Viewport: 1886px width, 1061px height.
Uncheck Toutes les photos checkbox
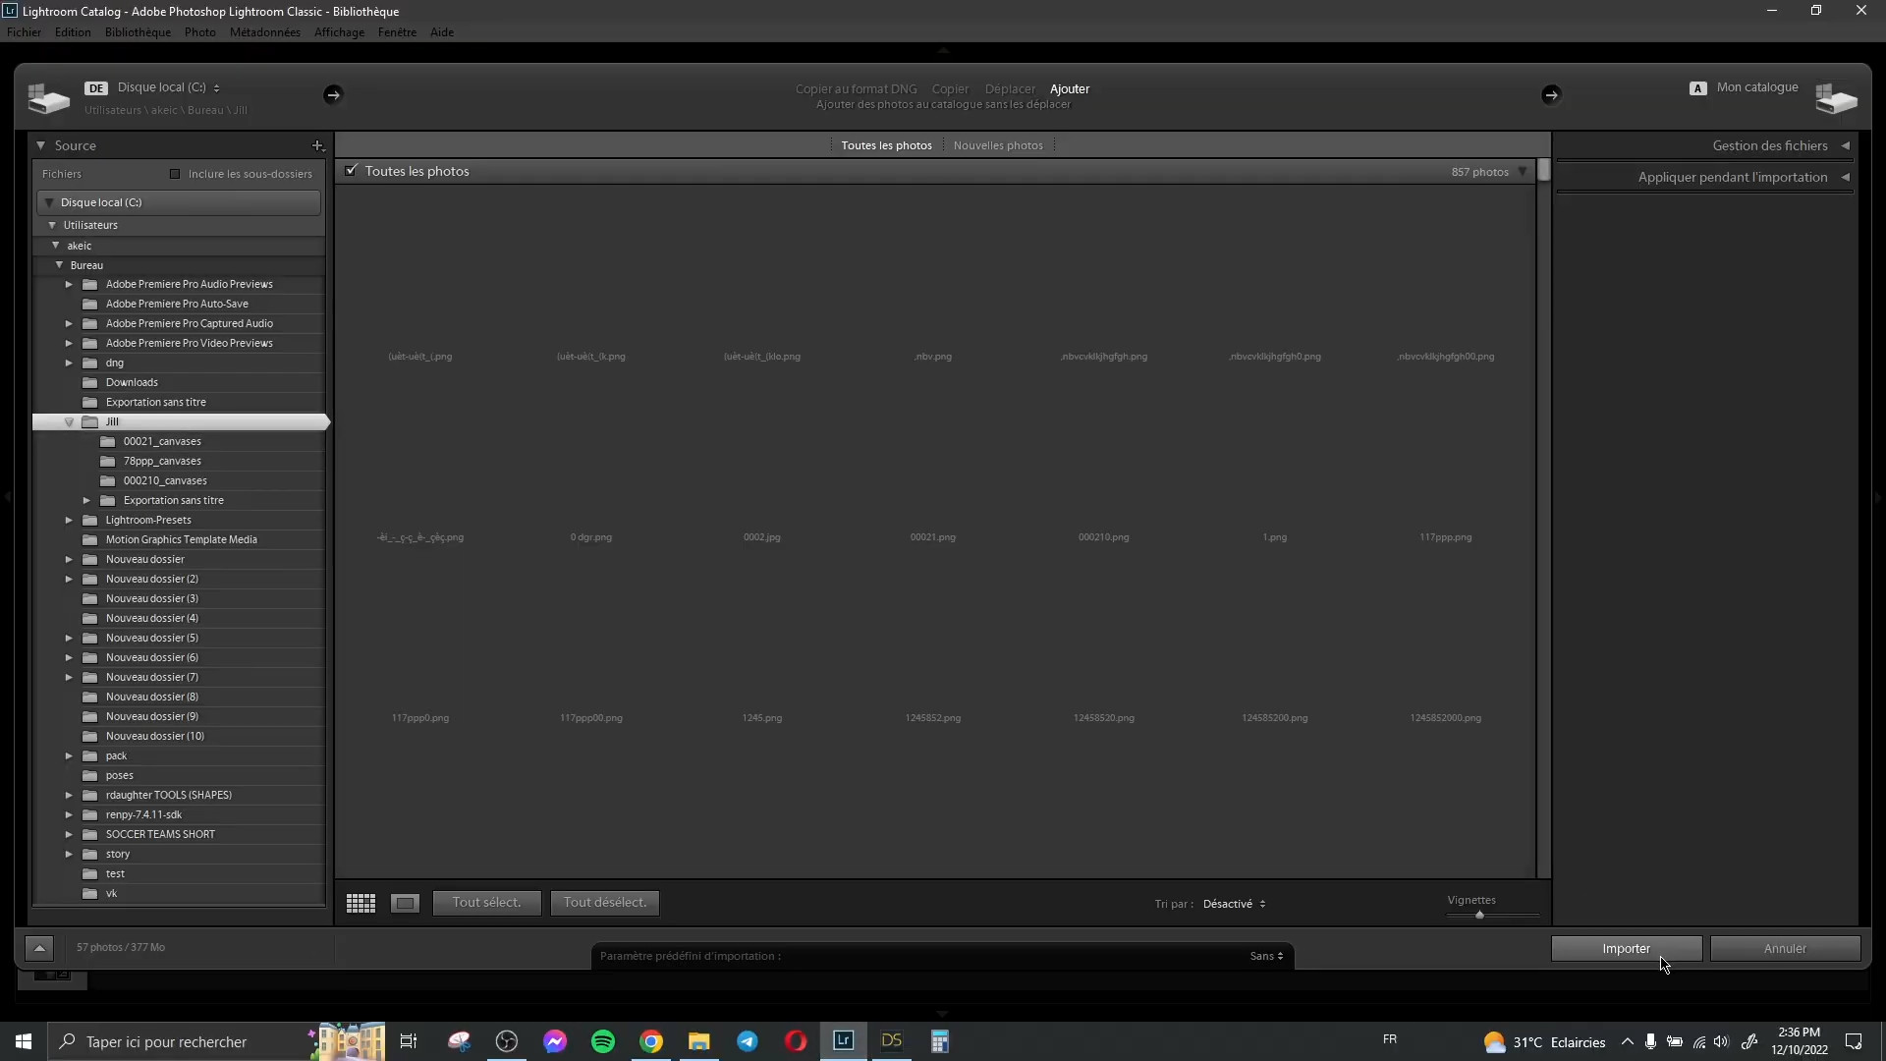[x=351, y=171]
